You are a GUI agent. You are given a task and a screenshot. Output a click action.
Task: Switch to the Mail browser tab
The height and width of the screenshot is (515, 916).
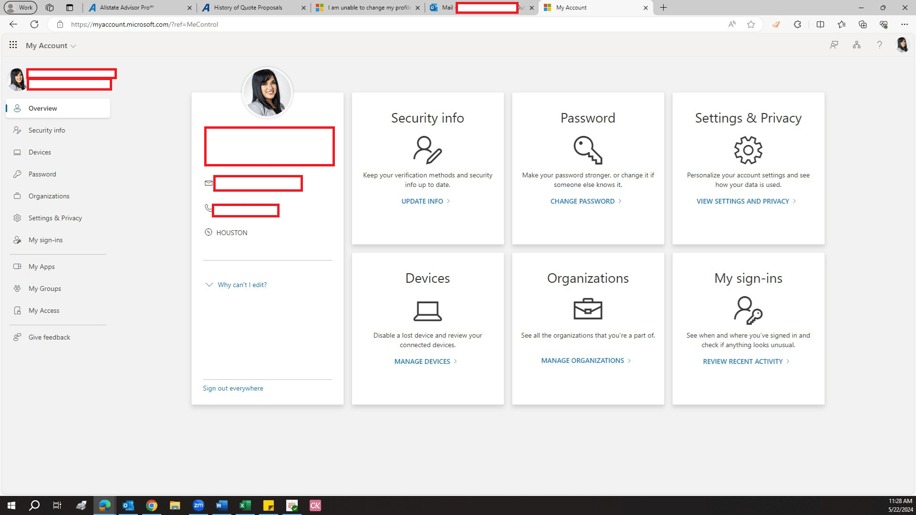pyautogui.click(x=481, y=8)
